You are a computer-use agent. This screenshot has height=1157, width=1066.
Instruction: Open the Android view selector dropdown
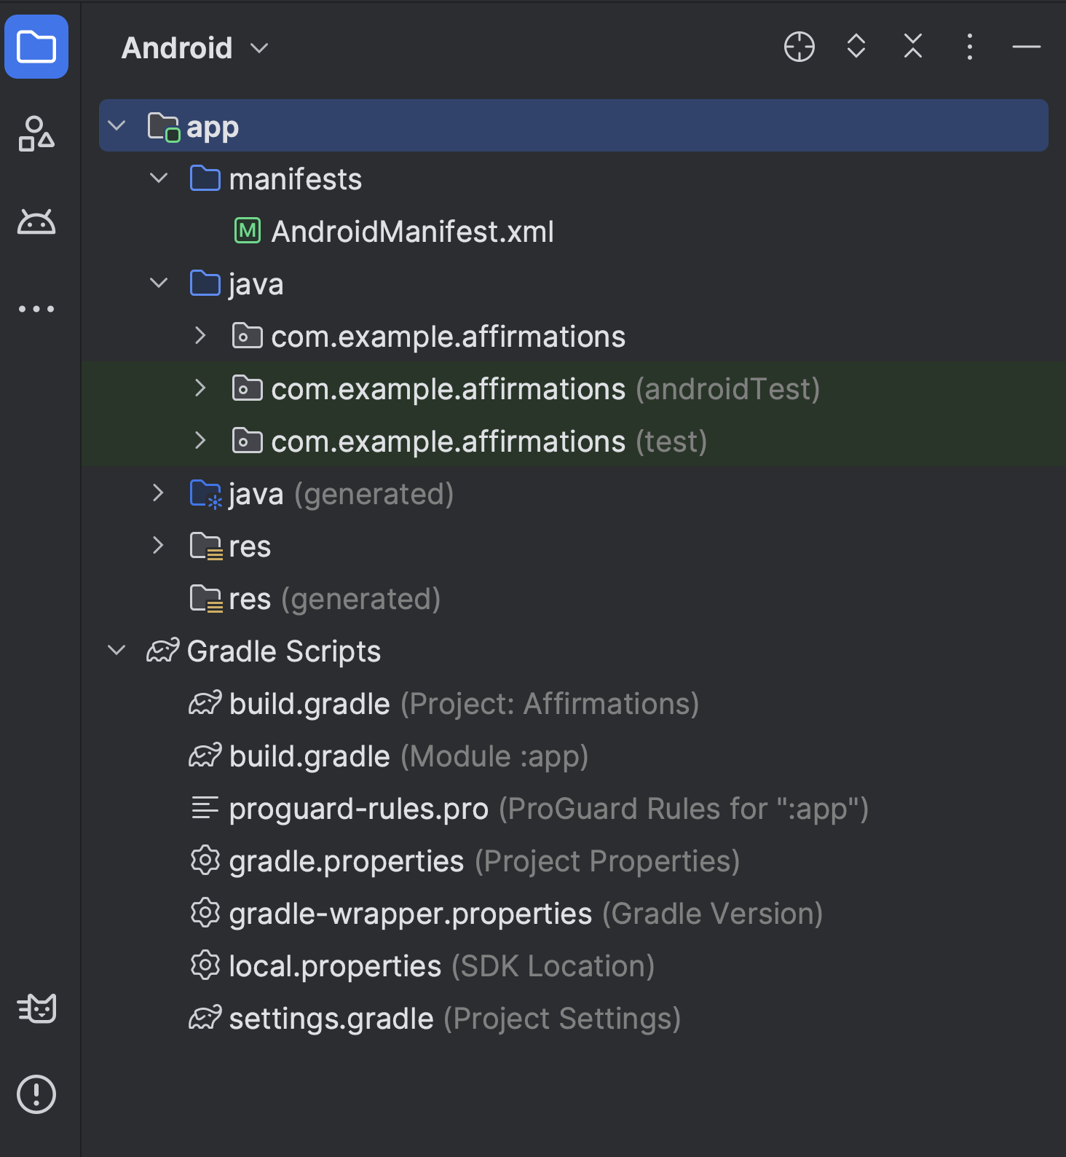point(194,48)
